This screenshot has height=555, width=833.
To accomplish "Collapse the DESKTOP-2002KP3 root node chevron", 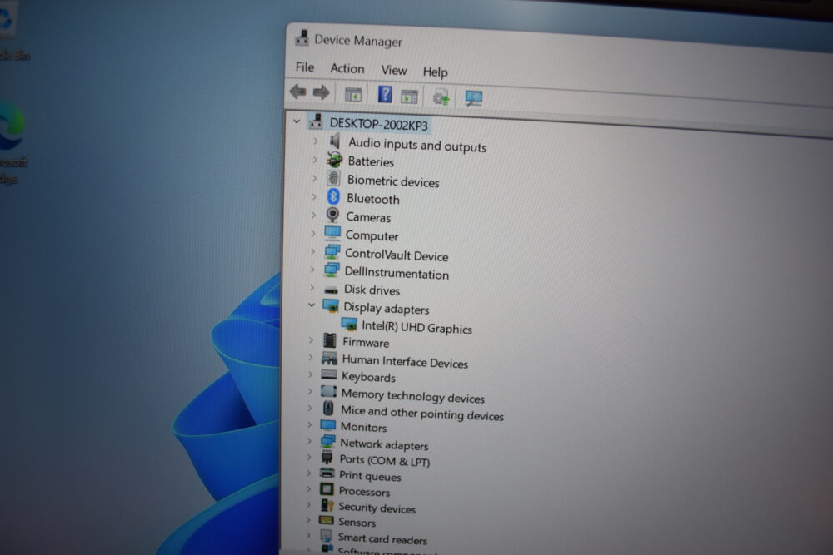I will 297,121.
